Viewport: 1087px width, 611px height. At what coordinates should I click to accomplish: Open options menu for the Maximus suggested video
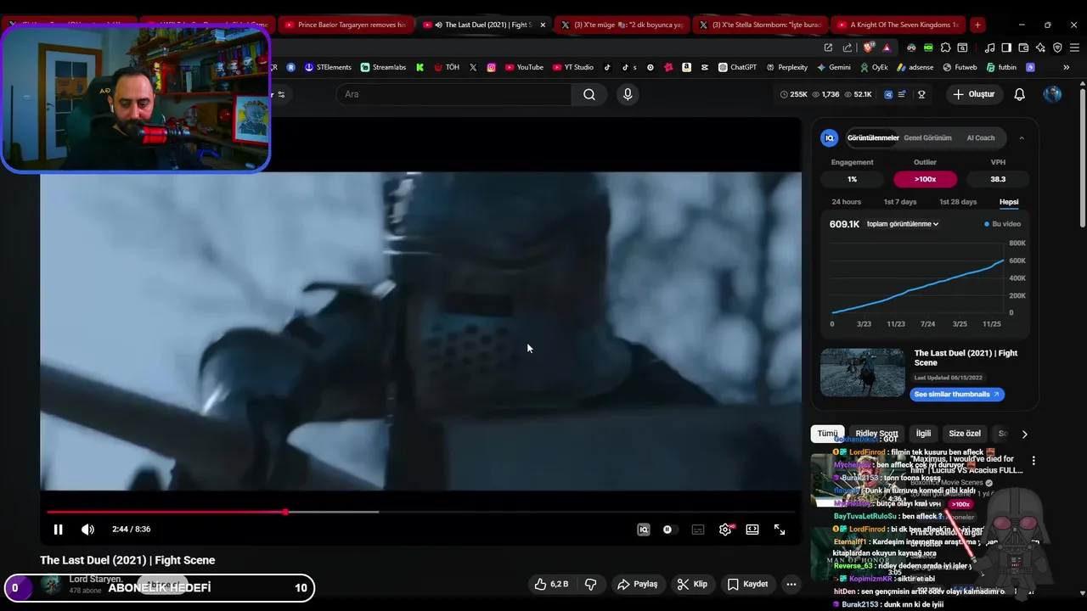coord(1033,461)
